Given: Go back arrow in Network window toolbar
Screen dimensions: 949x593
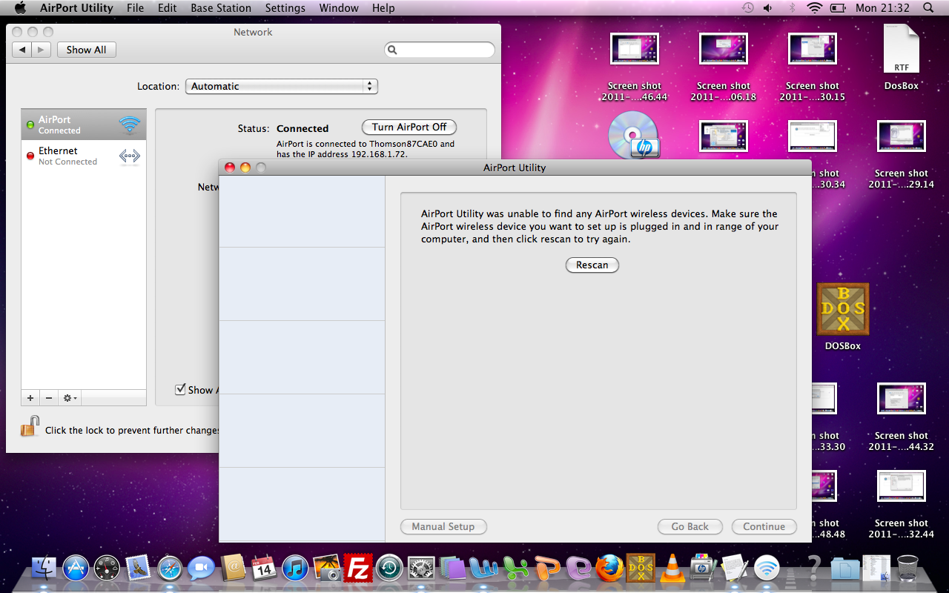Looking at the screenshot, I should point(22,50).
